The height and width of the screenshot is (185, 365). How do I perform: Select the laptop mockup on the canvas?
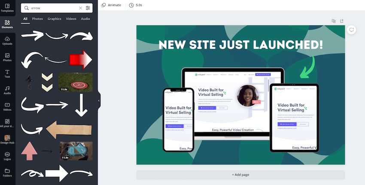point(233,104)
